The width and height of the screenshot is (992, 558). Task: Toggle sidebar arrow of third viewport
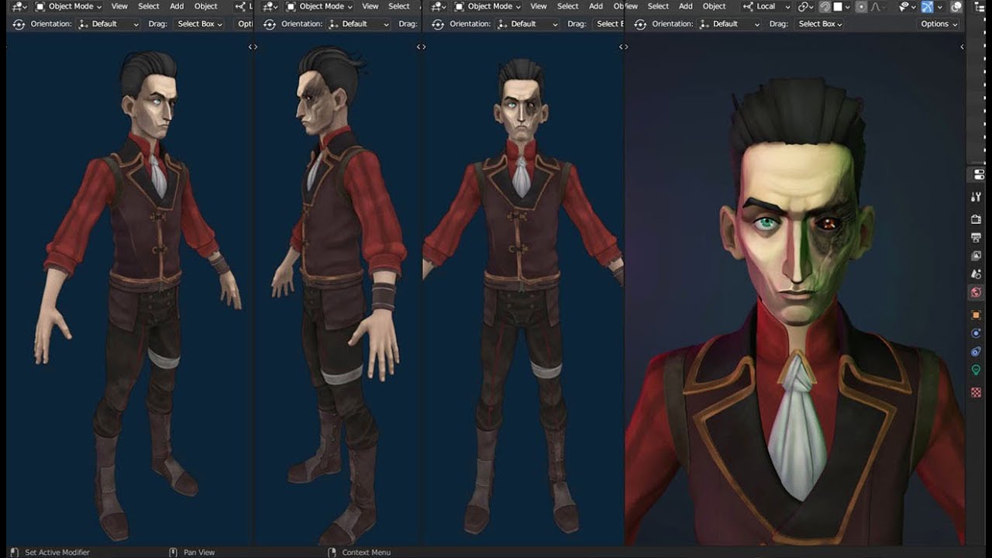pyautogui.click(x=623, y=46)
